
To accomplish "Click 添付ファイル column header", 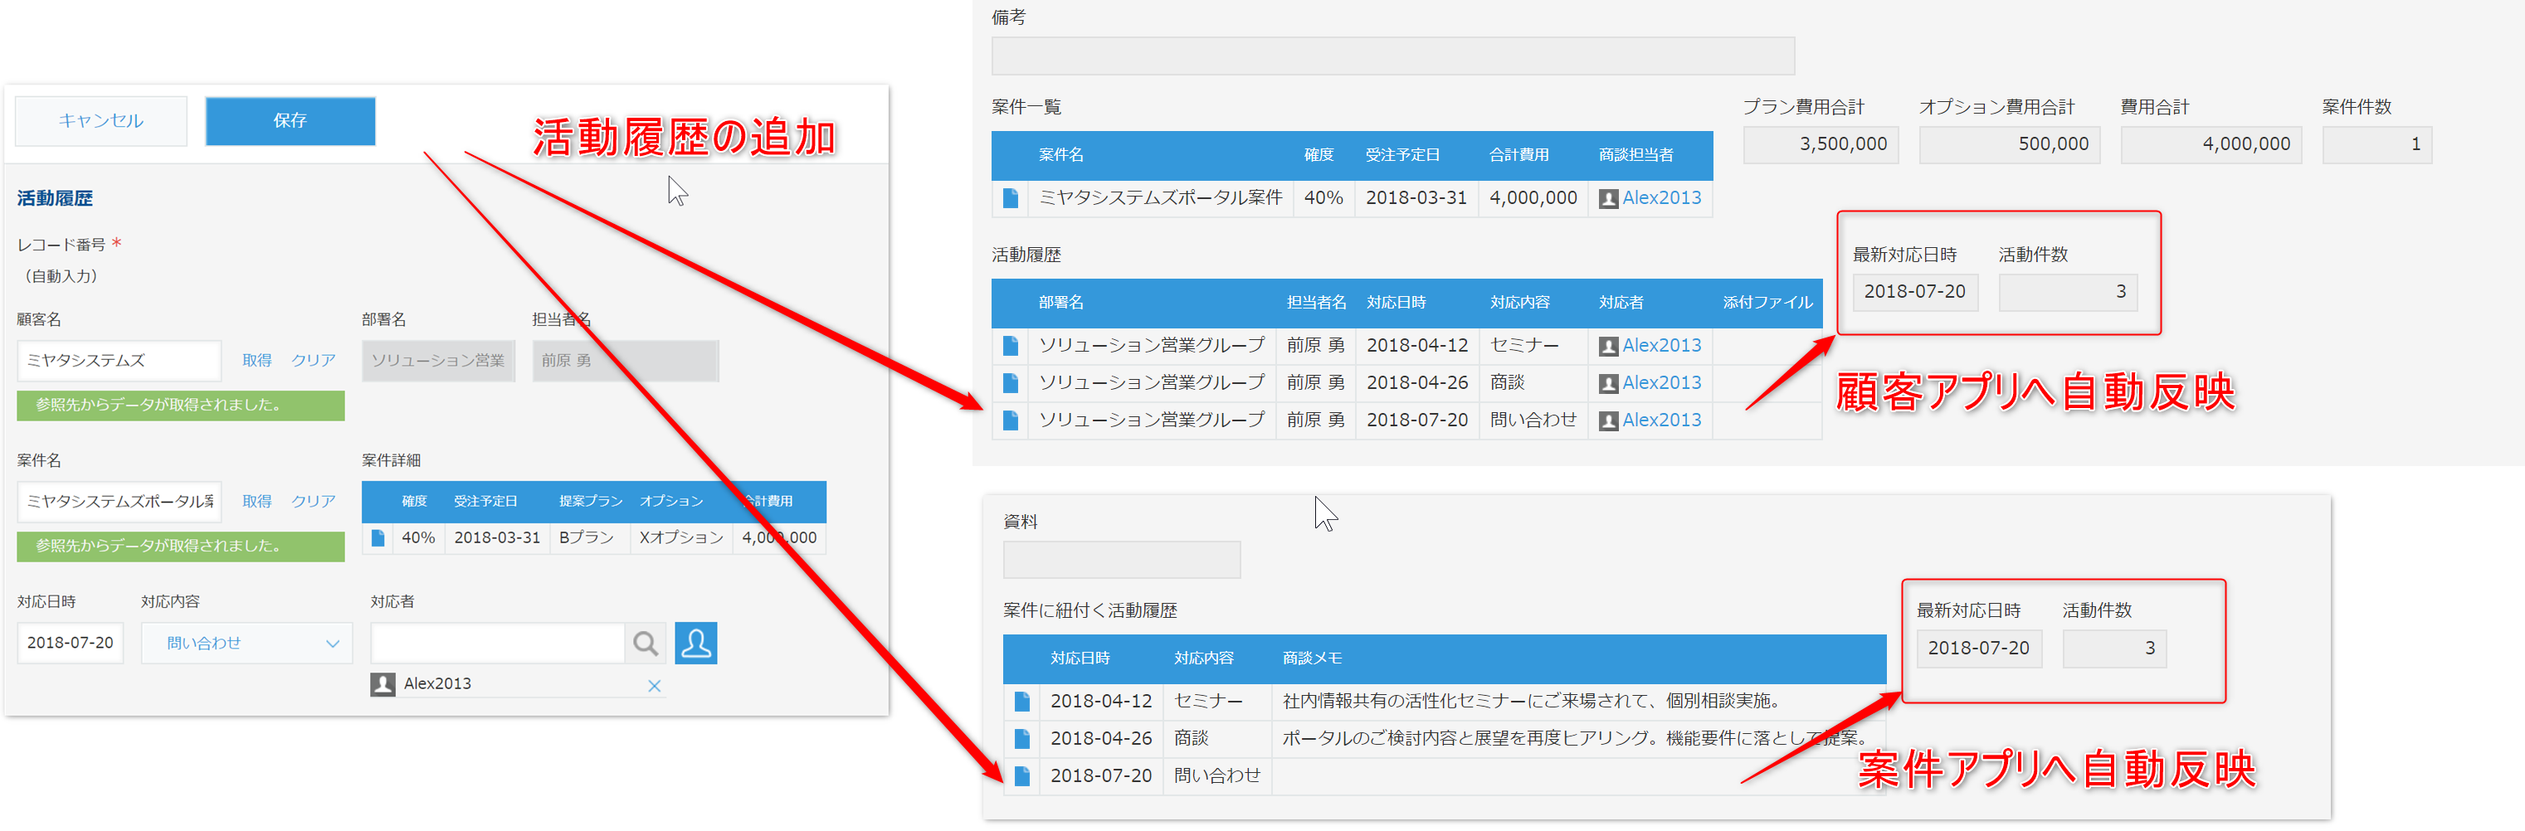I will tap(1767, 303).
